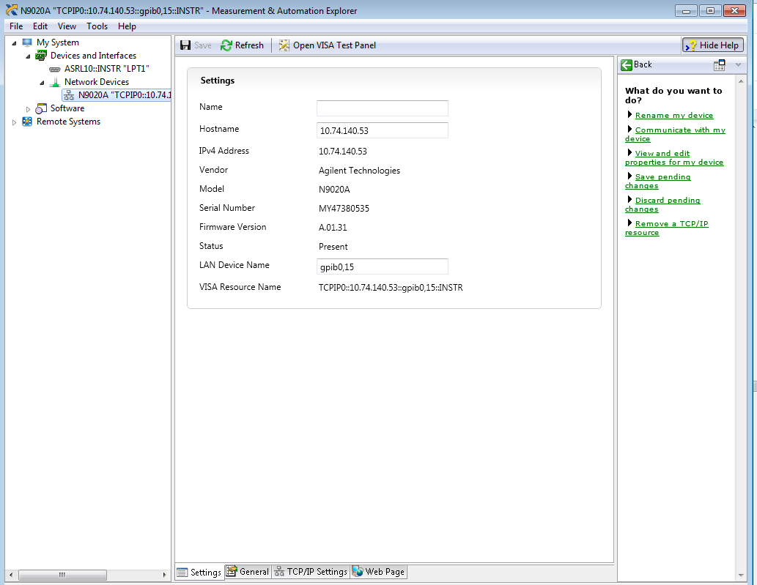Open the Discard pending changes link

(x=662, y=204)
